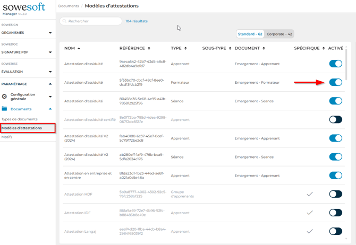Click the Attestation d'assiduité certifié name

90,120
